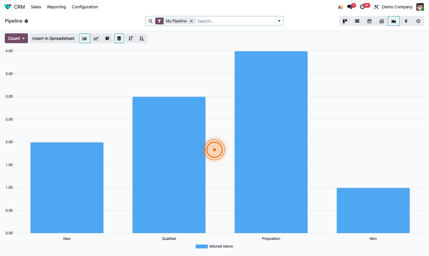Open the Reporting menu
The height and width of the screenshot is (256, 429).
click(56, 7)
